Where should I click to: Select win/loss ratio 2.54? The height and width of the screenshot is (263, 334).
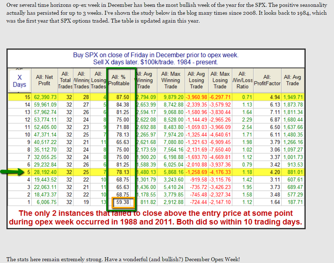tap(247, 127)
